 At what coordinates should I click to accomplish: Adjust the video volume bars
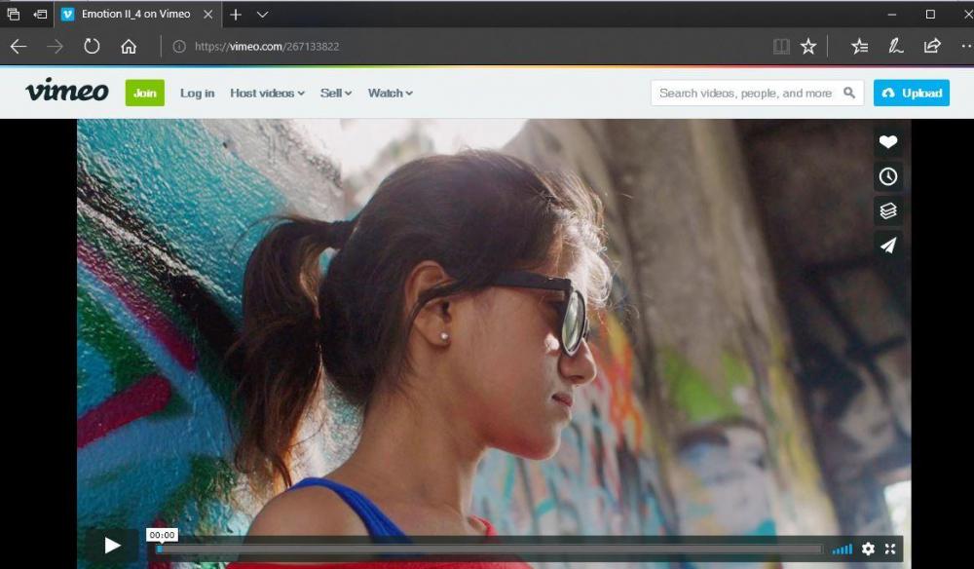click(x=842, y=550)
